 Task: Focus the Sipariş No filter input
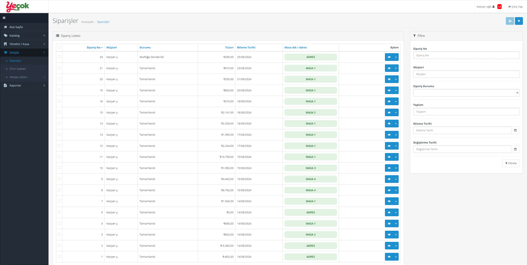tap(466, 55)
